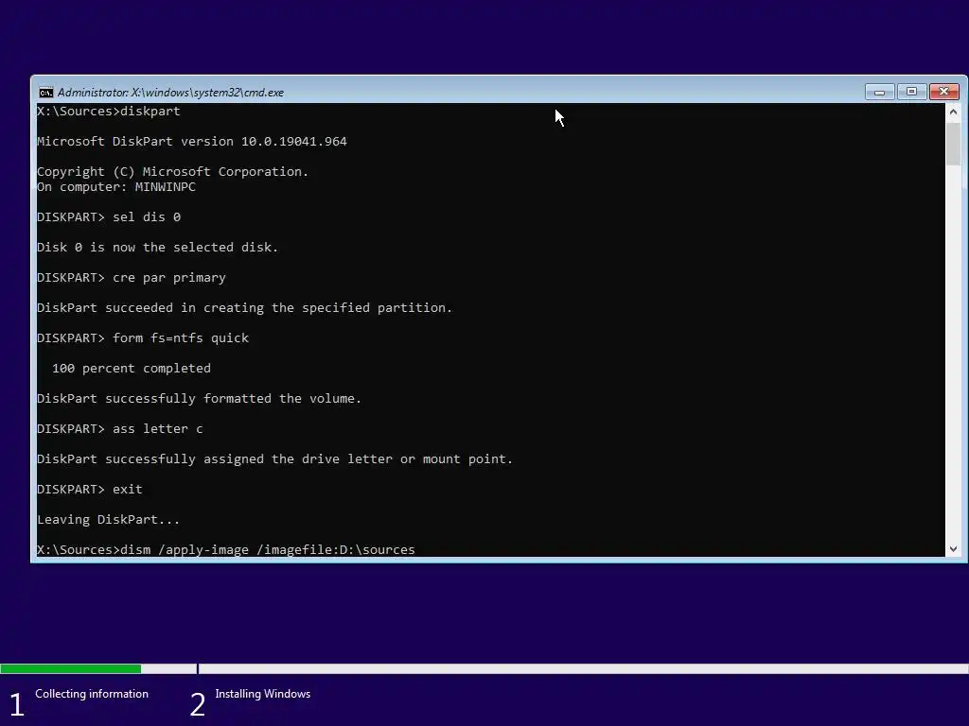The height and width of the screenshot is (726, 969).
Task: Click the line 'X:\Sources>diskpart'
Action: click(x=109, y=112)
